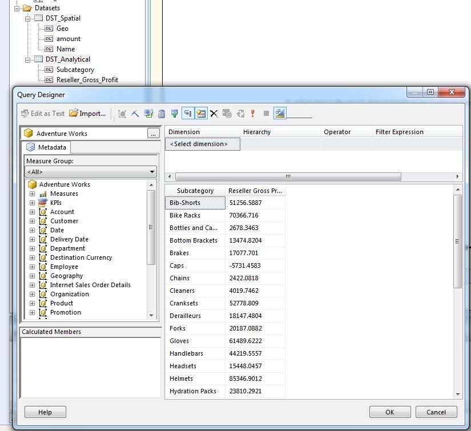Select the Bike Racks row

[225, 215]
